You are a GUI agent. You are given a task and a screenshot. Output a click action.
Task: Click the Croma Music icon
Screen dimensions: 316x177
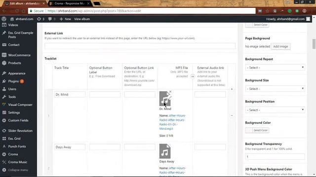4,162
